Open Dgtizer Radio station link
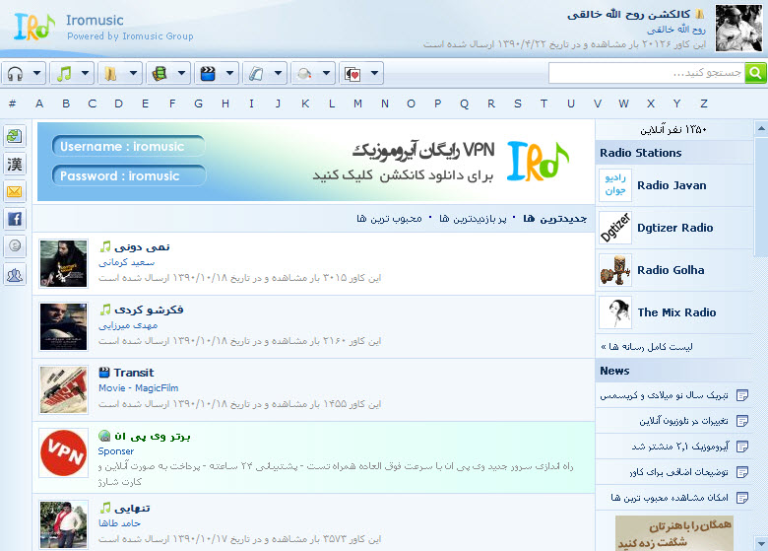The height and width of the screenshot is (551, 768). pos(674,228)
